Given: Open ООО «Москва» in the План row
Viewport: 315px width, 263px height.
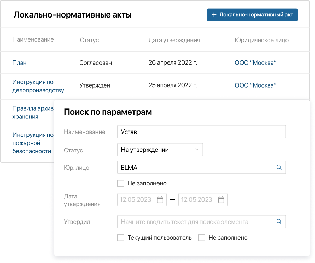Looking at the screenshot, I should click(255, 62).
